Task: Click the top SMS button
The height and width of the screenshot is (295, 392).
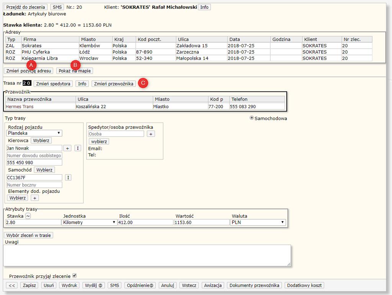Action: click(x=57, y=7)
